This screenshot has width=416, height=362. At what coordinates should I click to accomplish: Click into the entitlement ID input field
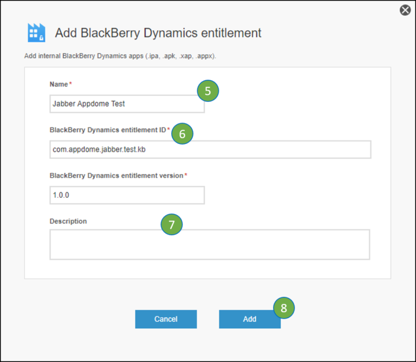[210, 150]
